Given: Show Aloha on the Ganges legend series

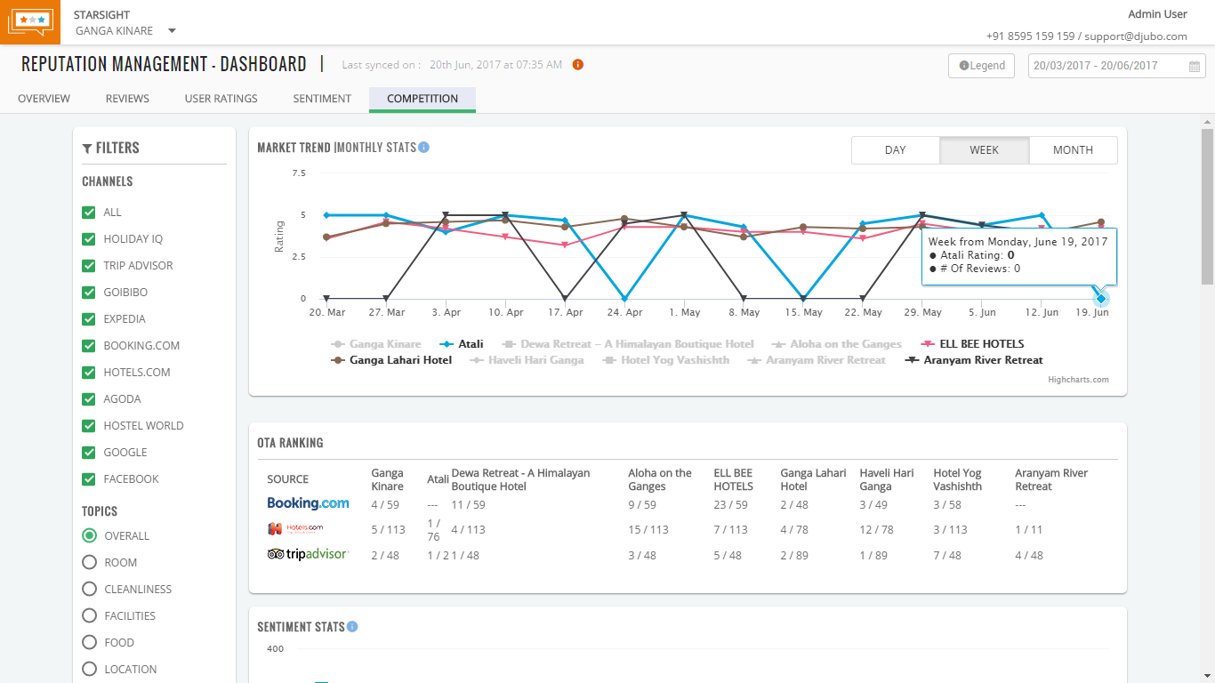Looking at the screenshot, I should pos(837,344).
